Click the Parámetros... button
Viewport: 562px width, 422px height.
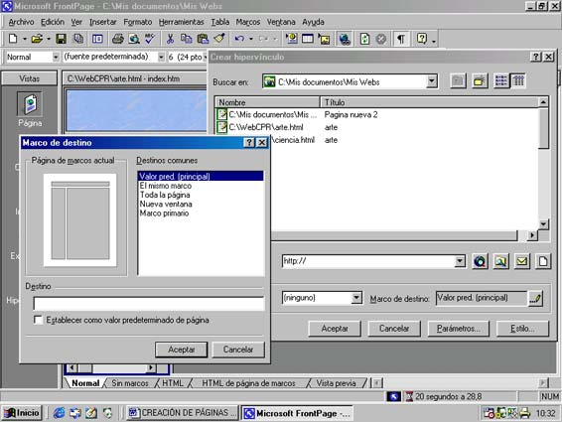pyautogui.click(x=459, y=329)
